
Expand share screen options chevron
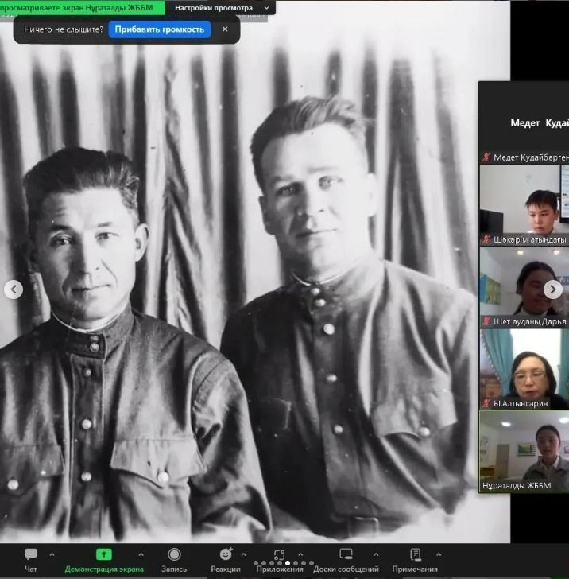point(141,554)
